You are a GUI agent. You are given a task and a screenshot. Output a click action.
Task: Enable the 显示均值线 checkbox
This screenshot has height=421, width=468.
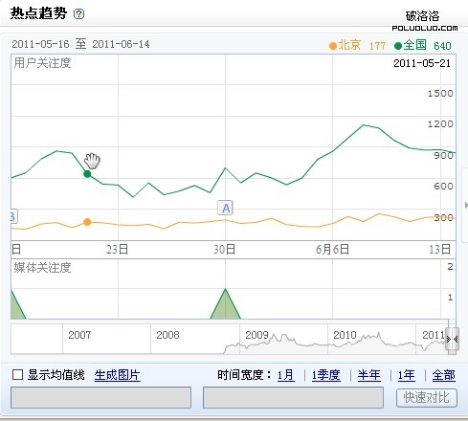coord(17,374)
